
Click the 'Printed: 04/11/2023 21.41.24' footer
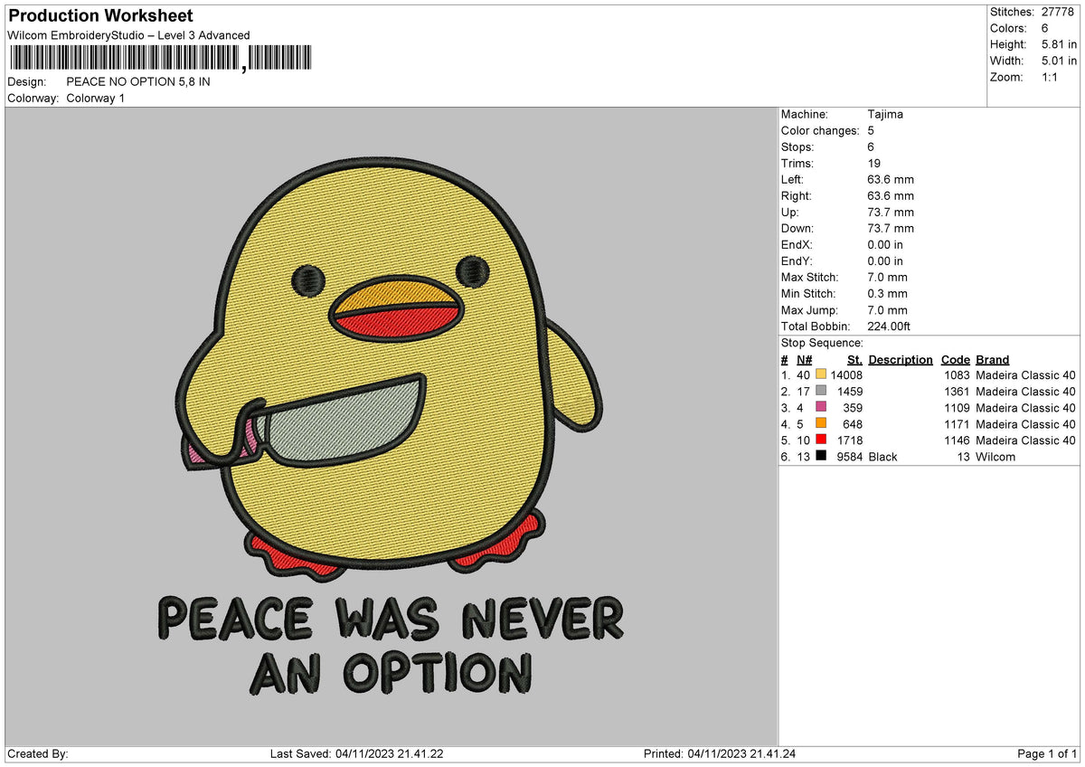click(720, 754)
